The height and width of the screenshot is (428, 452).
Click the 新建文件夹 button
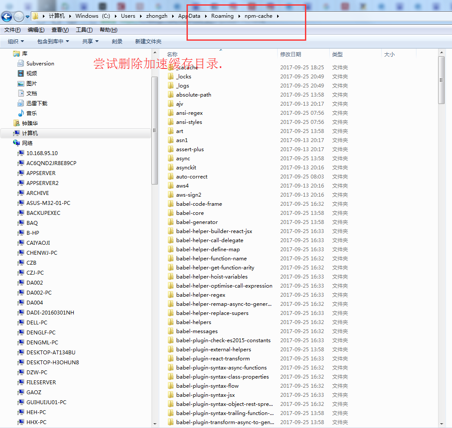[148, 42]
